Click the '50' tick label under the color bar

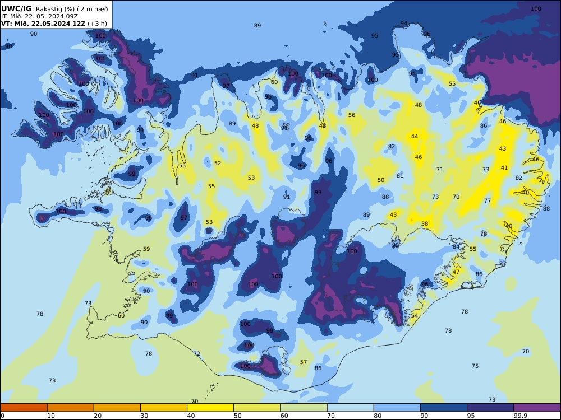point(237,416)
